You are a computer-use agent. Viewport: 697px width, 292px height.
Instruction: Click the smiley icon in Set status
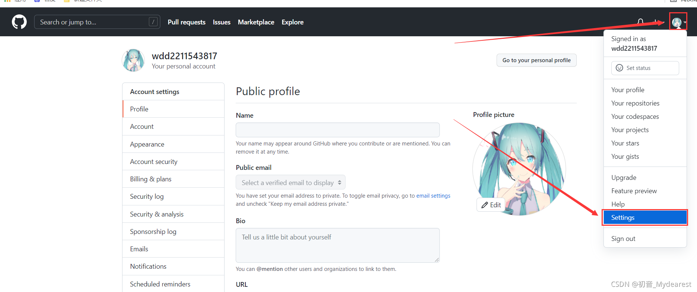coord(619,68)
